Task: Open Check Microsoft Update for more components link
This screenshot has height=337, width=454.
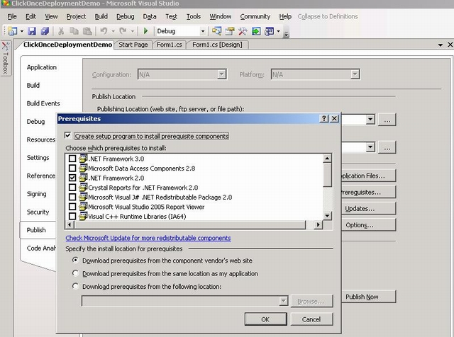Action: click(148, 238)
